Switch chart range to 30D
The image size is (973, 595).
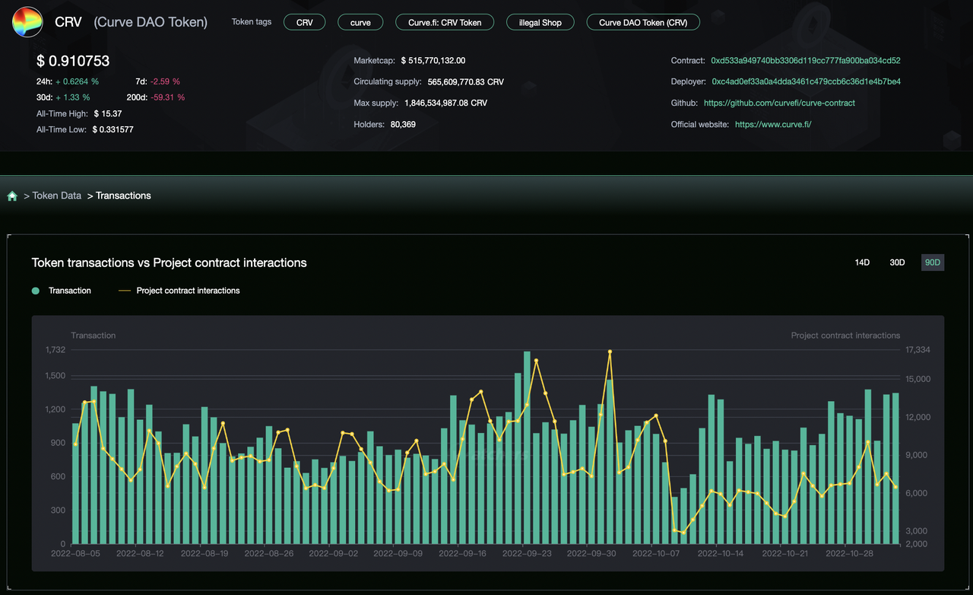tap(897, 262)
